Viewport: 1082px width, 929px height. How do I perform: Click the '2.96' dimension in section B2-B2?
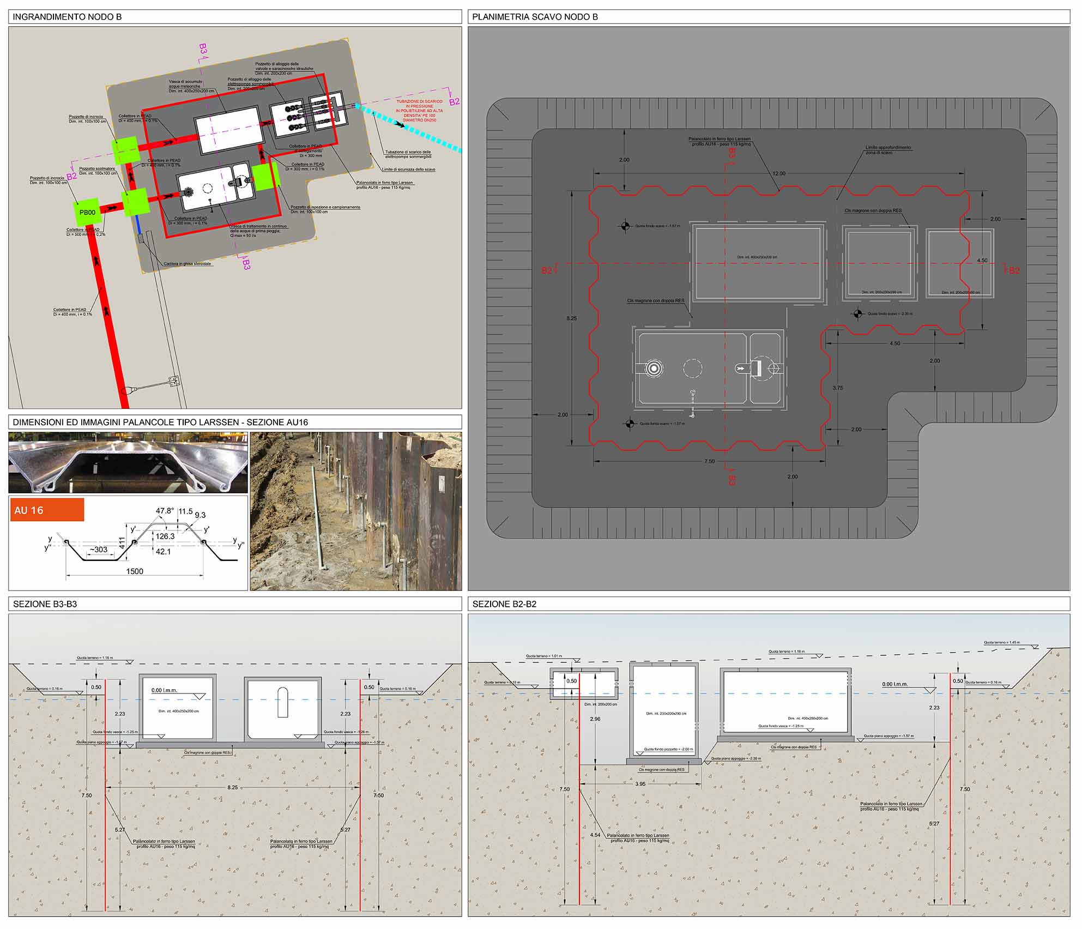[x=595, y=719]
